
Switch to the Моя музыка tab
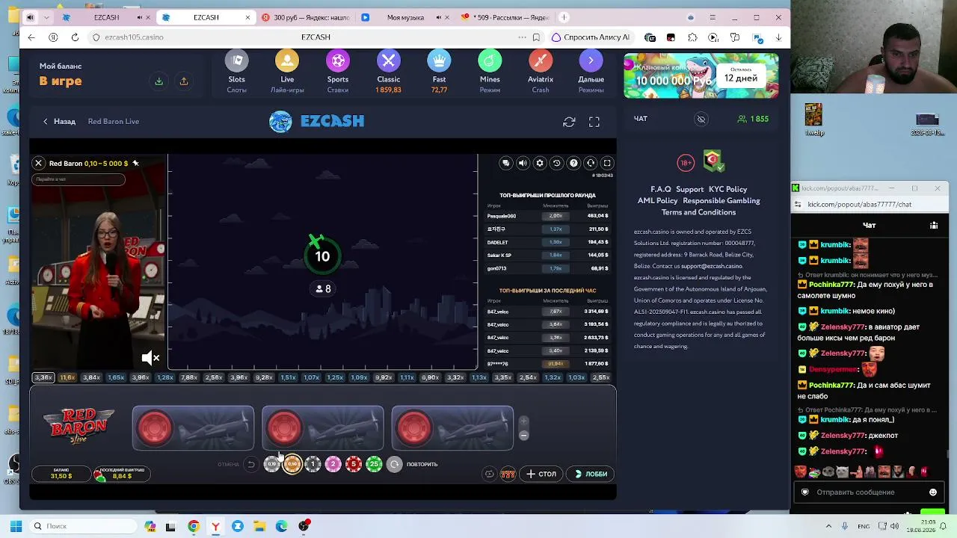pyautogui.click(x=404, y=17)
